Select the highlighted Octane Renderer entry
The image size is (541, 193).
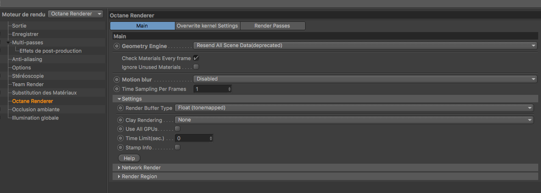[33, 101]
